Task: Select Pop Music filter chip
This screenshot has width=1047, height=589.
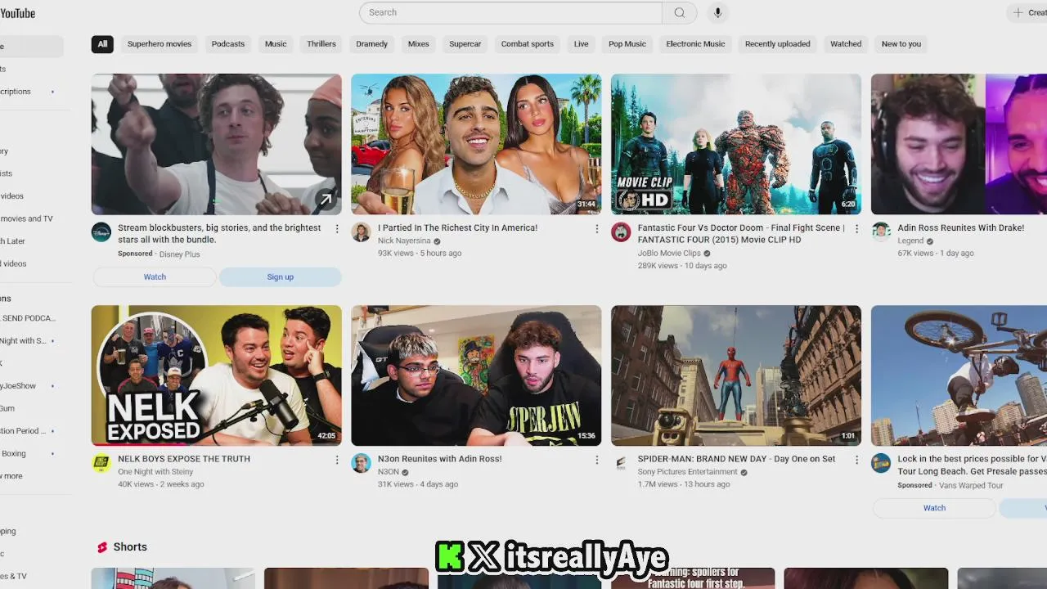Action: pos(627,44)
